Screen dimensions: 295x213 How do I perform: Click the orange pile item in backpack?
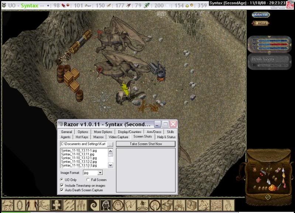(x=273, y=188)
